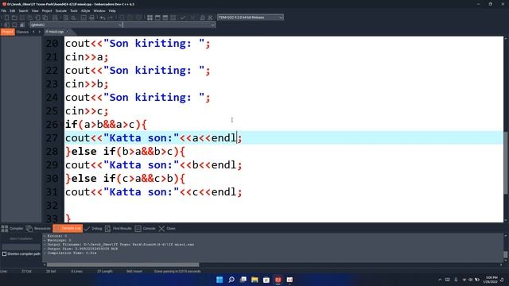Toggle the Shorten compiler paths checkbox
509x286 pixels.
tap(4, 254)
